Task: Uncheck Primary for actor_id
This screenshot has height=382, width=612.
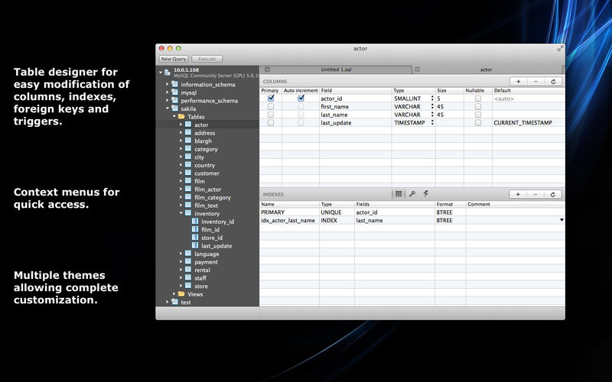Action: coord(271,99)
